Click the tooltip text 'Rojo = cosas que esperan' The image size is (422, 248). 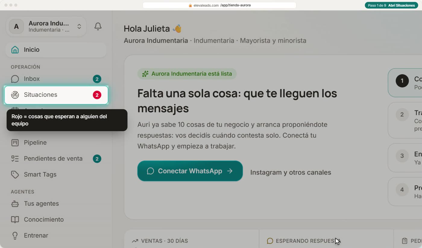59,120
